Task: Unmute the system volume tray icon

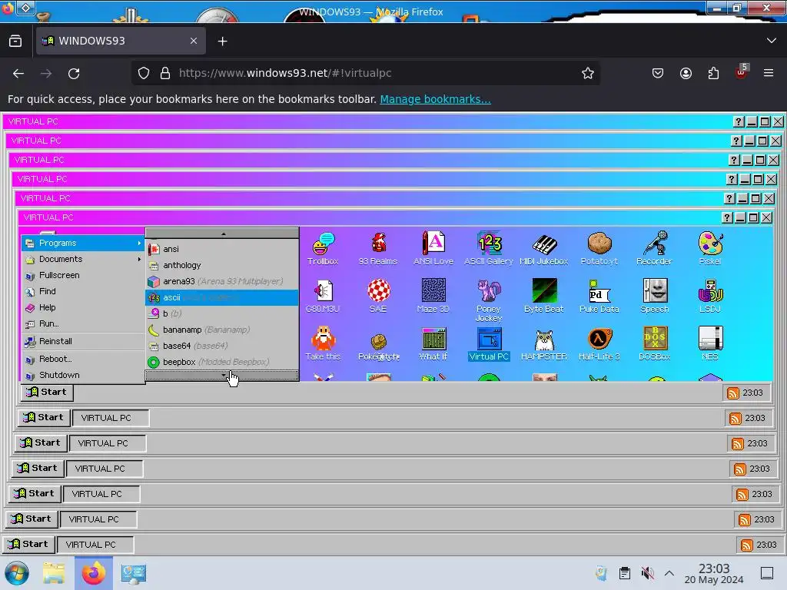Action: tap(647, 573)
